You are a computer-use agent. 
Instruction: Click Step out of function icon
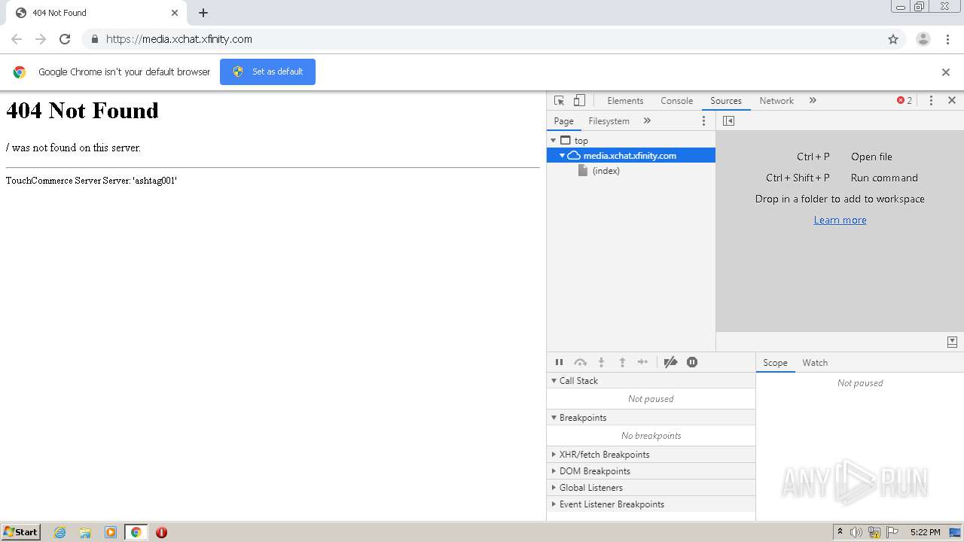point(622,362)
